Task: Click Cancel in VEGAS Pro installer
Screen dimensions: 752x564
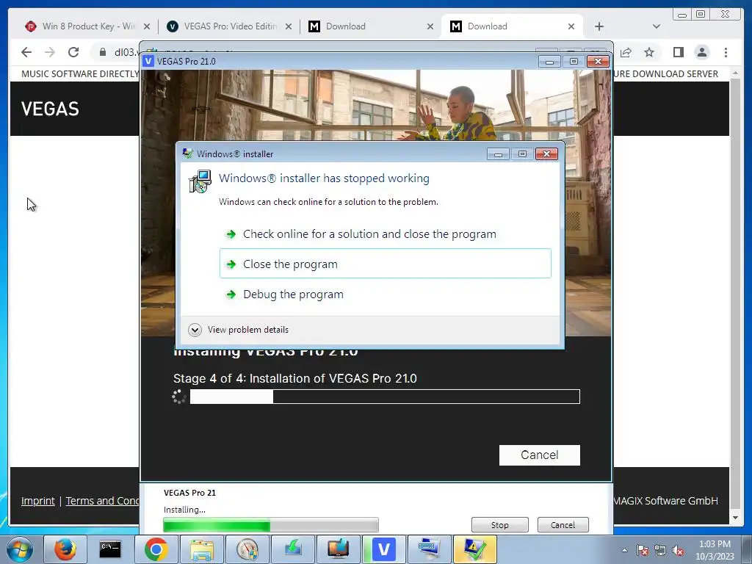Action: pos(540,455)
